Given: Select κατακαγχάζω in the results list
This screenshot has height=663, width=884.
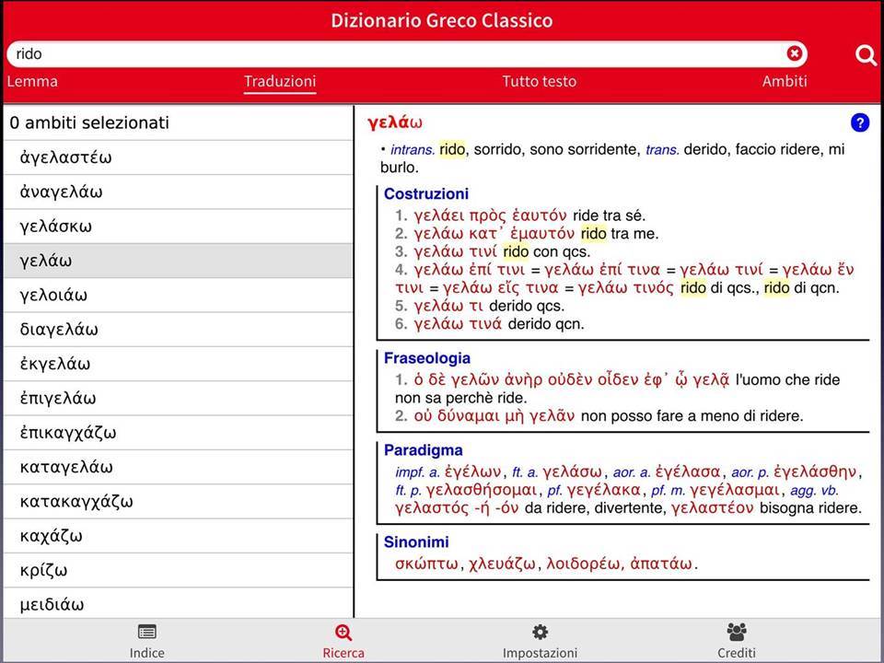Looking at the screenshot, I should click(178, 501).
